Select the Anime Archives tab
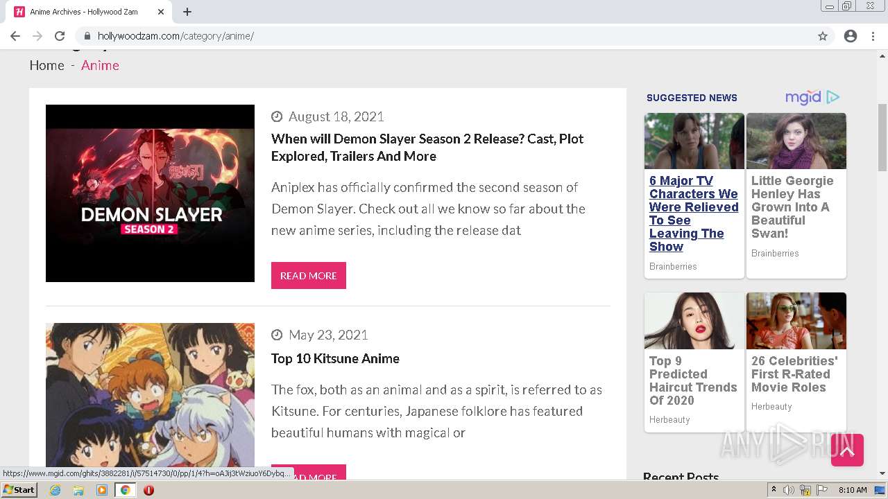888x499 pixels. [89, 12]
